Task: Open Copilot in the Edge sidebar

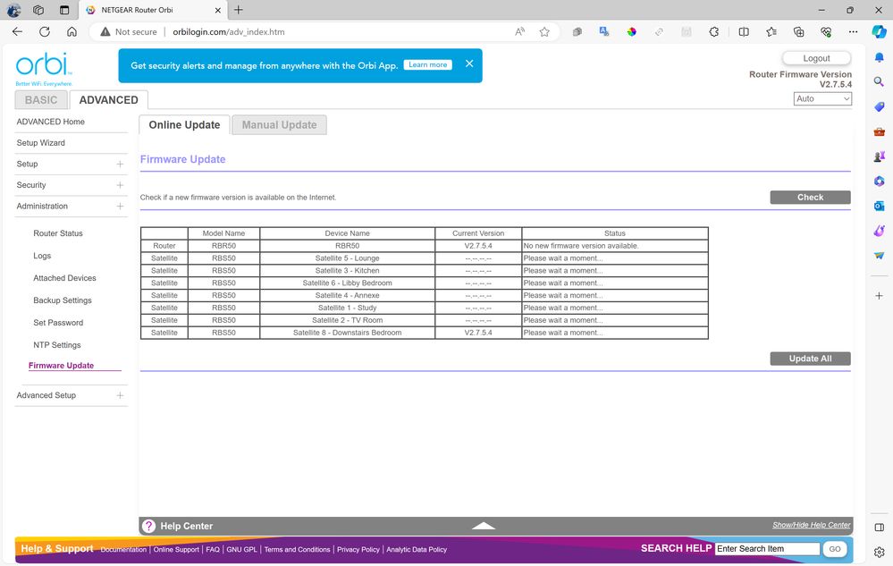Action: (879, 31)
